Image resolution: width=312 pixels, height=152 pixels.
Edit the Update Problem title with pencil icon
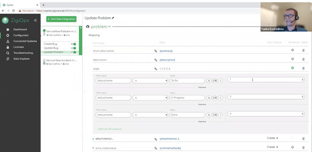[x=113, y=18]
